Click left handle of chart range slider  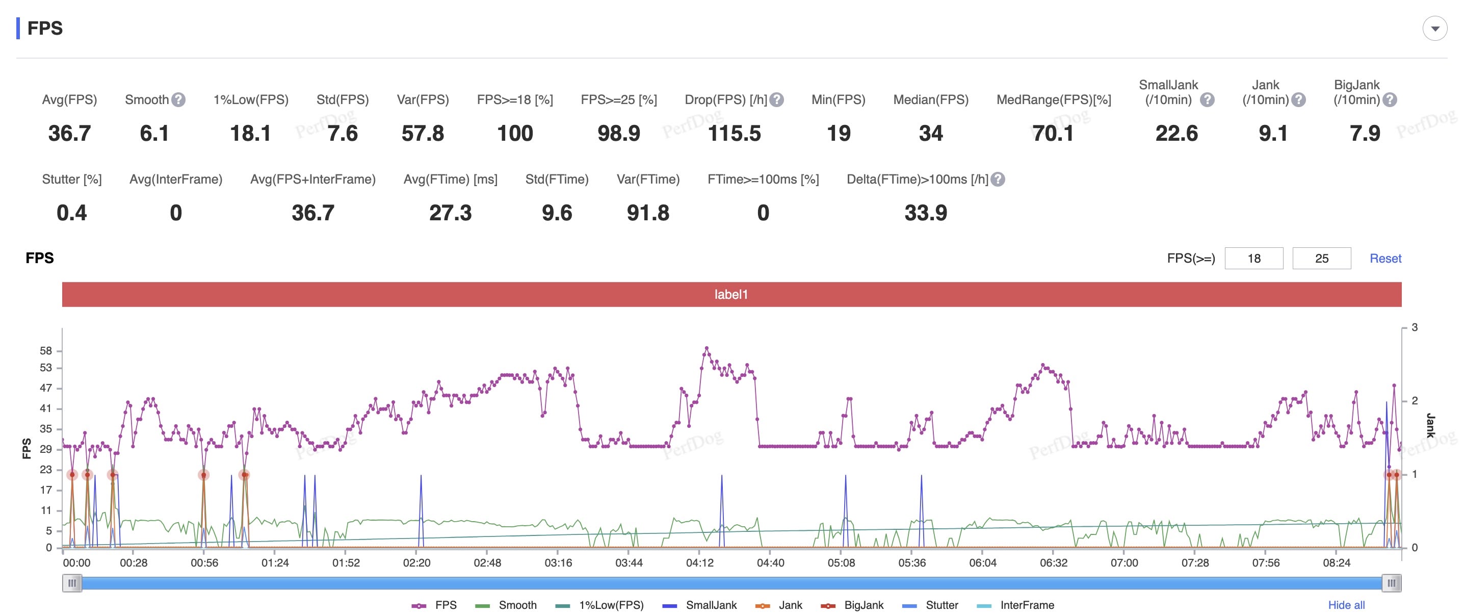pos(72,582)
